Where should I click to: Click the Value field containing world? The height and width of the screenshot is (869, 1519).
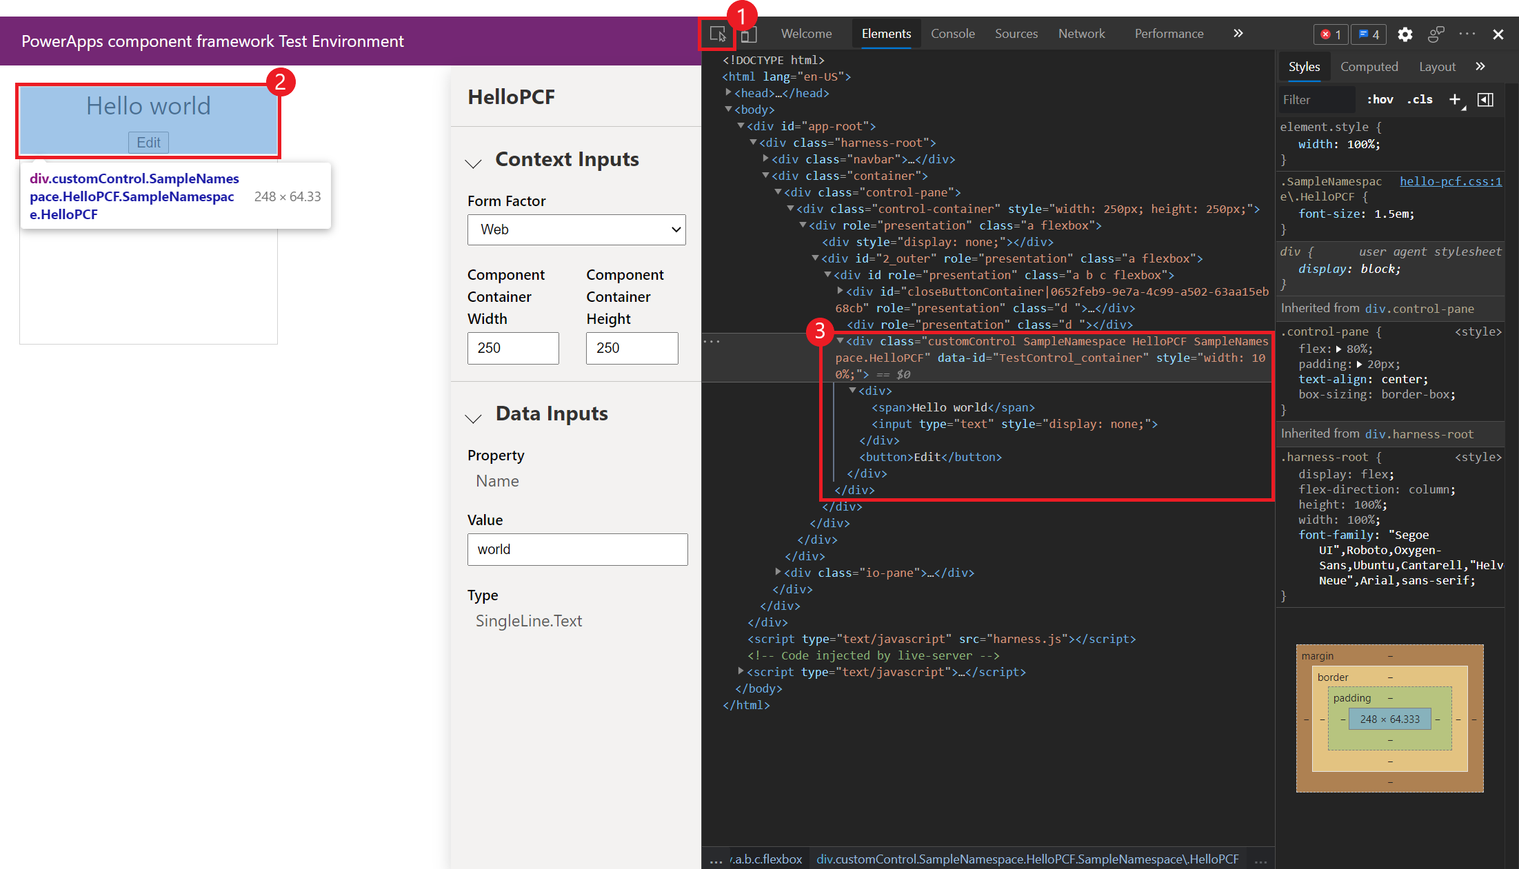577,549
